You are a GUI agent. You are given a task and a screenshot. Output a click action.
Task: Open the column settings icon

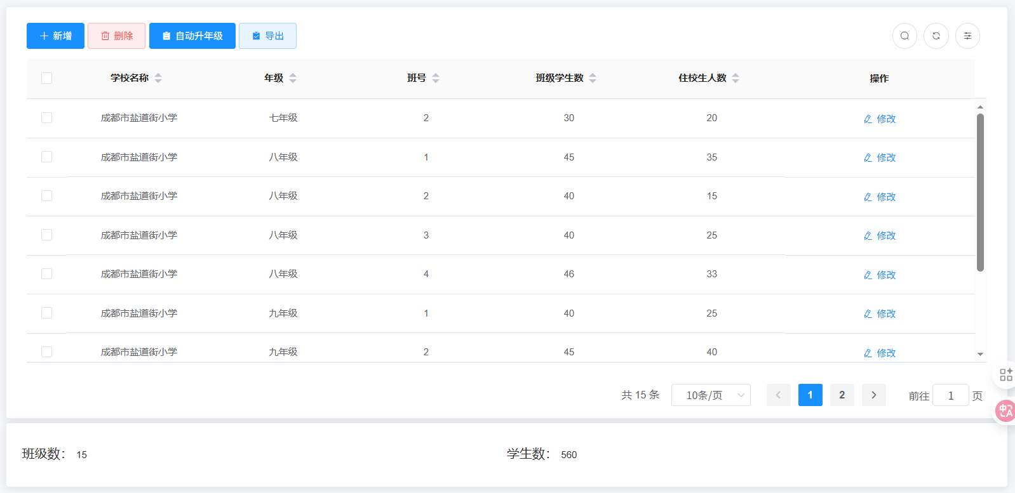967,36
